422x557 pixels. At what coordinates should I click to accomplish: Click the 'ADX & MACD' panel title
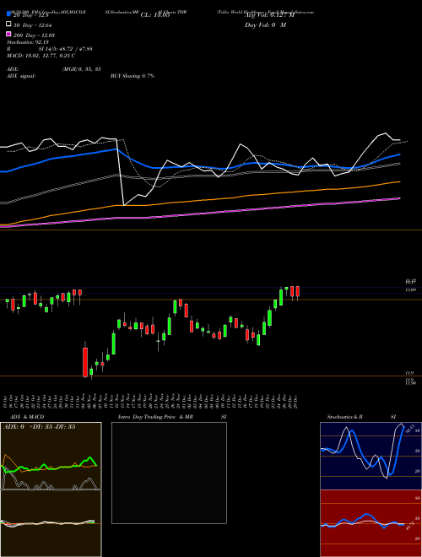pyautogui.click(x=27, y=417)
